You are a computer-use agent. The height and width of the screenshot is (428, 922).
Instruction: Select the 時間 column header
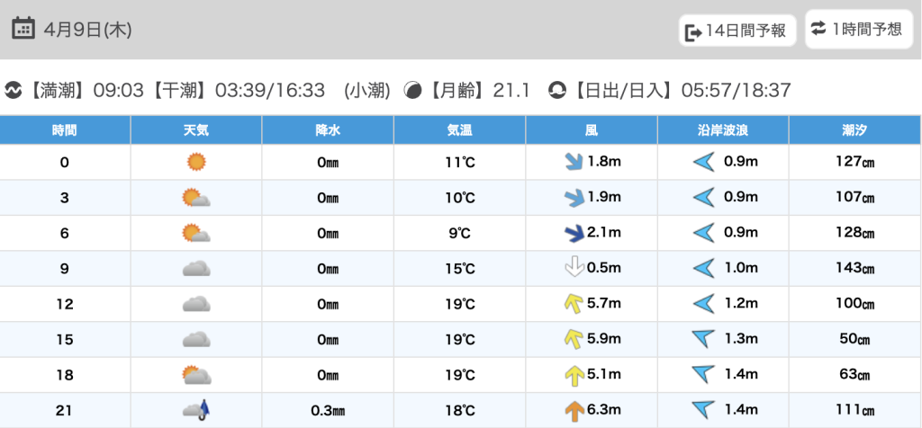click(x=65, y=130)
